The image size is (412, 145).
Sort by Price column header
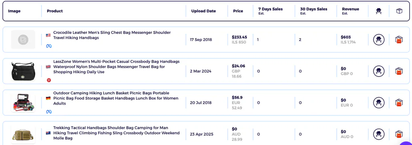coord(238,11)
